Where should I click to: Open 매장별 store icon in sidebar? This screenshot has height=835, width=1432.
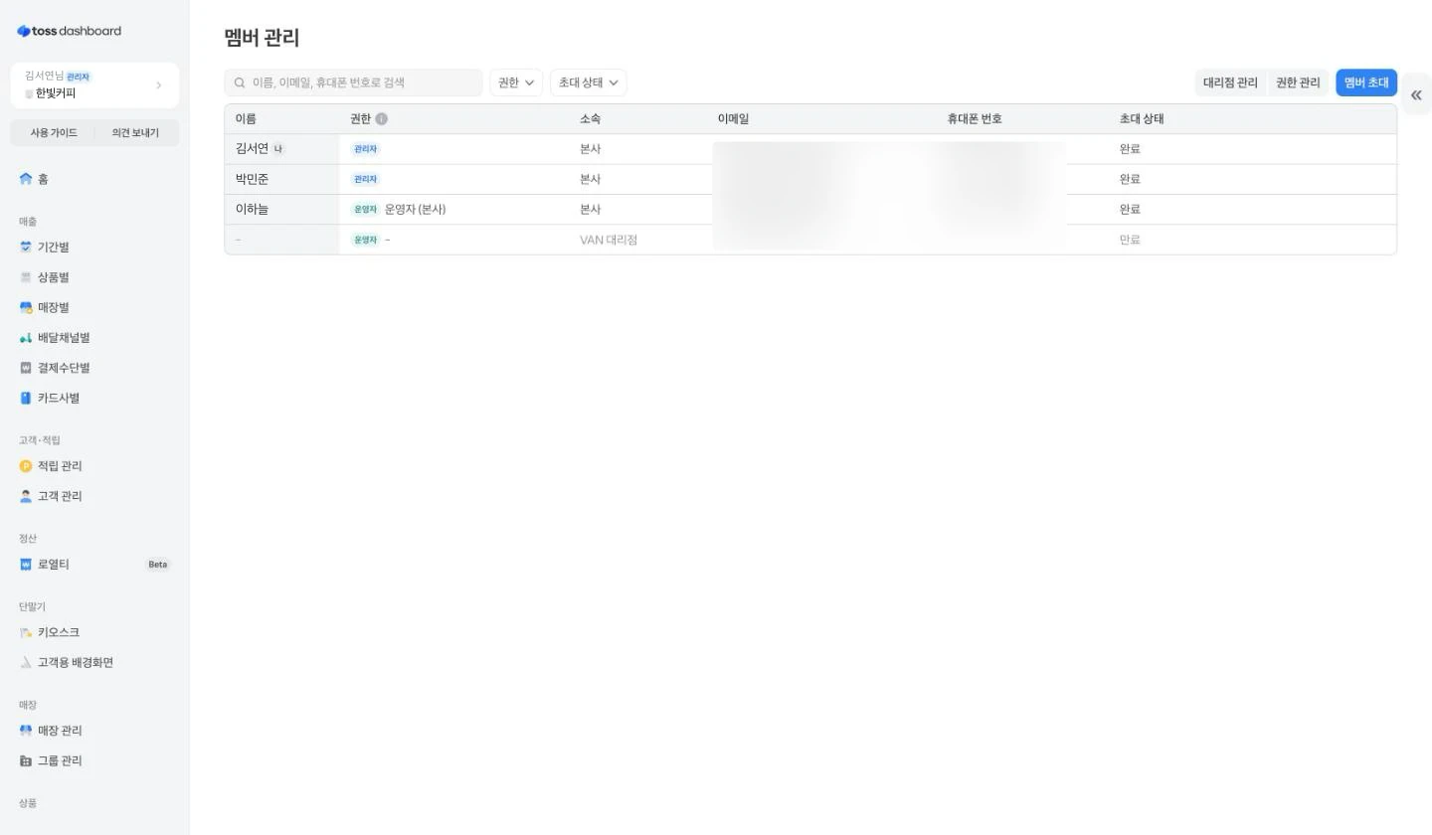26,308
